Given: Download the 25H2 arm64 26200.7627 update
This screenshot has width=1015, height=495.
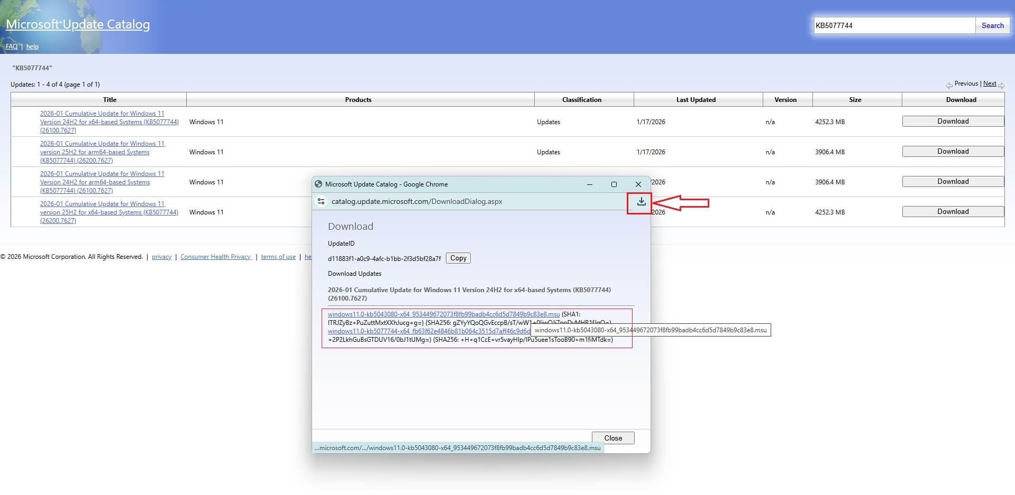Looking at the screenshot, I should click(953, 151).
